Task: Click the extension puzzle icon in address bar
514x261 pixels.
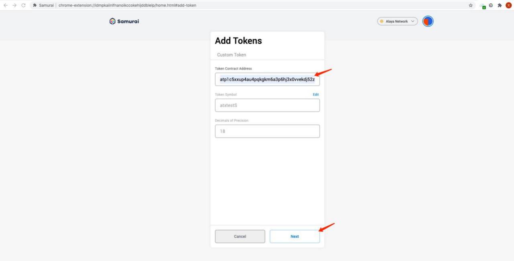Action: pyautogui.click(x=35, y=5)
